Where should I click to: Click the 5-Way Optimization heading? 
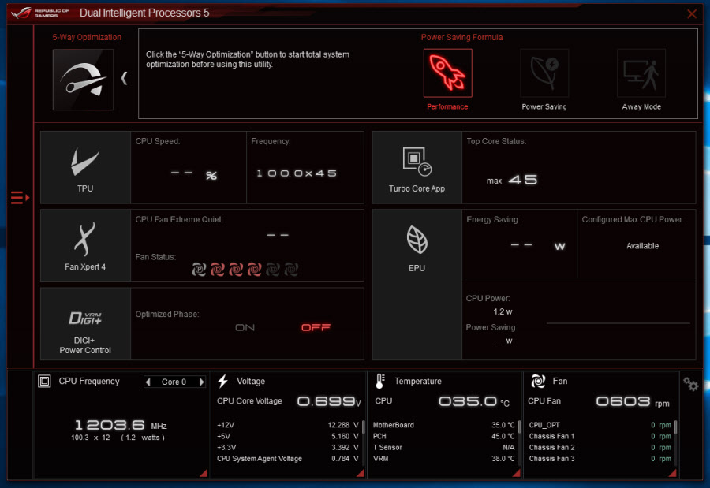coord(87,38)
